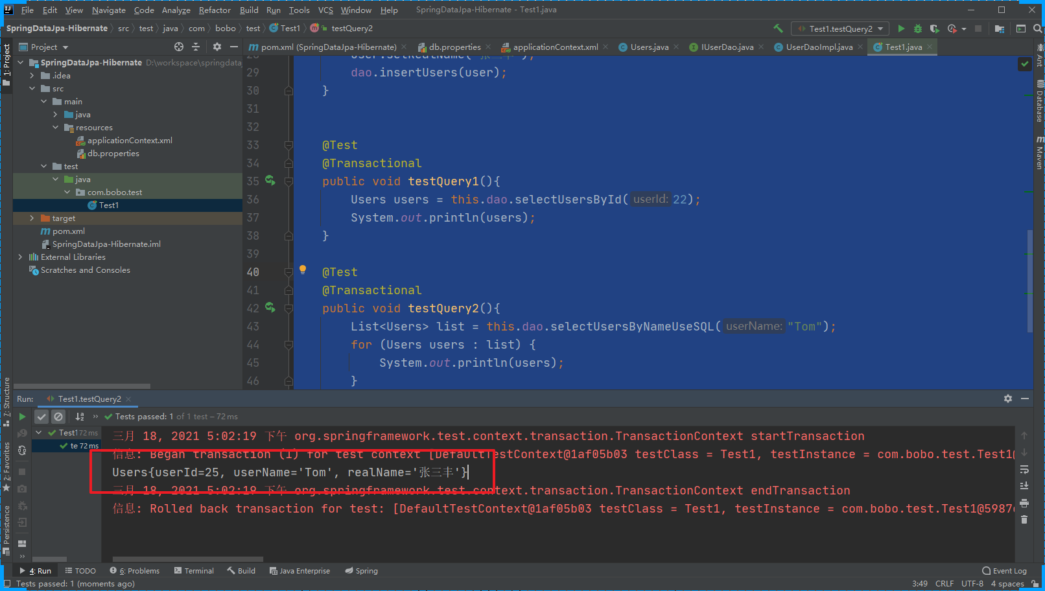Collapse the resources folder

point(56,128)
